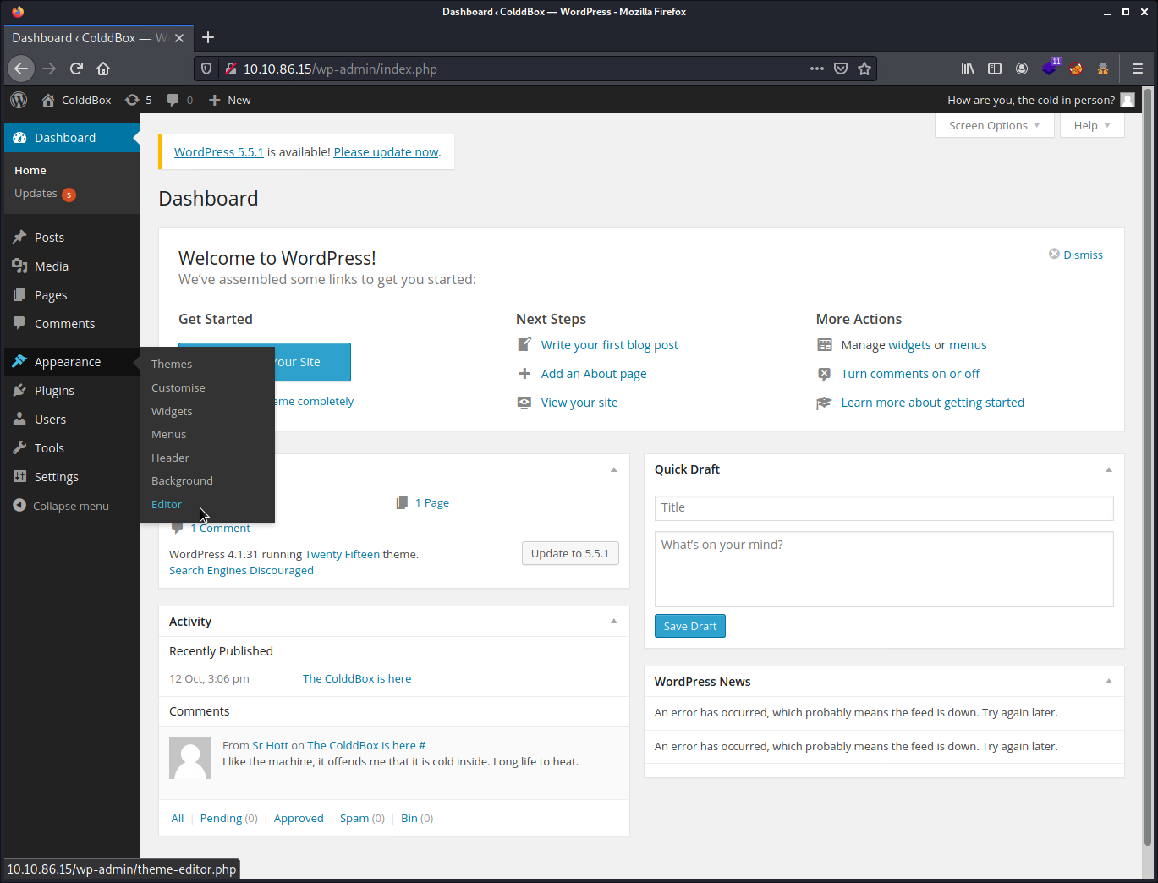The width and height of the screenshot is (1158, 883).
Task: Open the New content menu
Action: click(x=229, y=100)
